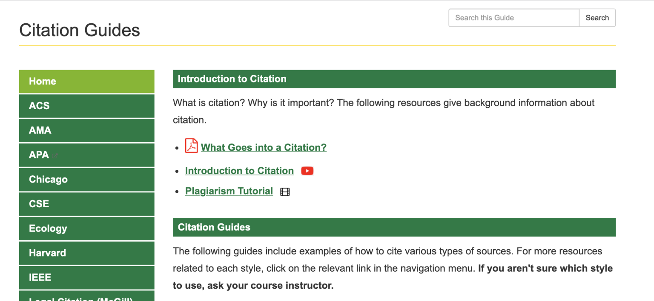
Task: Click the green Citation Guides section header
Action: pos(394,228)
